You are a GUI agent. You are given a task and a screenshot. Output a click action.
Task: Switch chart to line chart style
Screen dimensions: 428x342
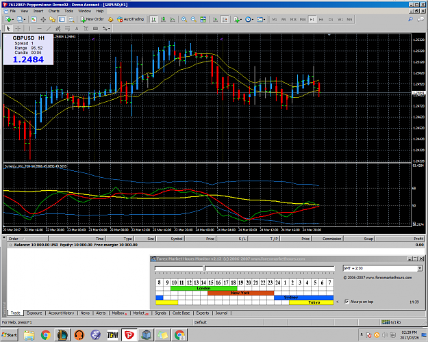point(173,19)
